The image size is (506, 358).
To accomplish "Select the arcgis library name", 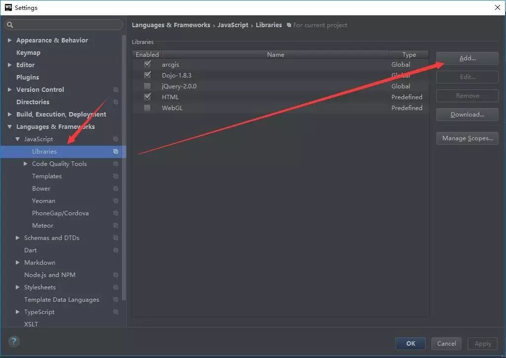I will tap(170, 65).
